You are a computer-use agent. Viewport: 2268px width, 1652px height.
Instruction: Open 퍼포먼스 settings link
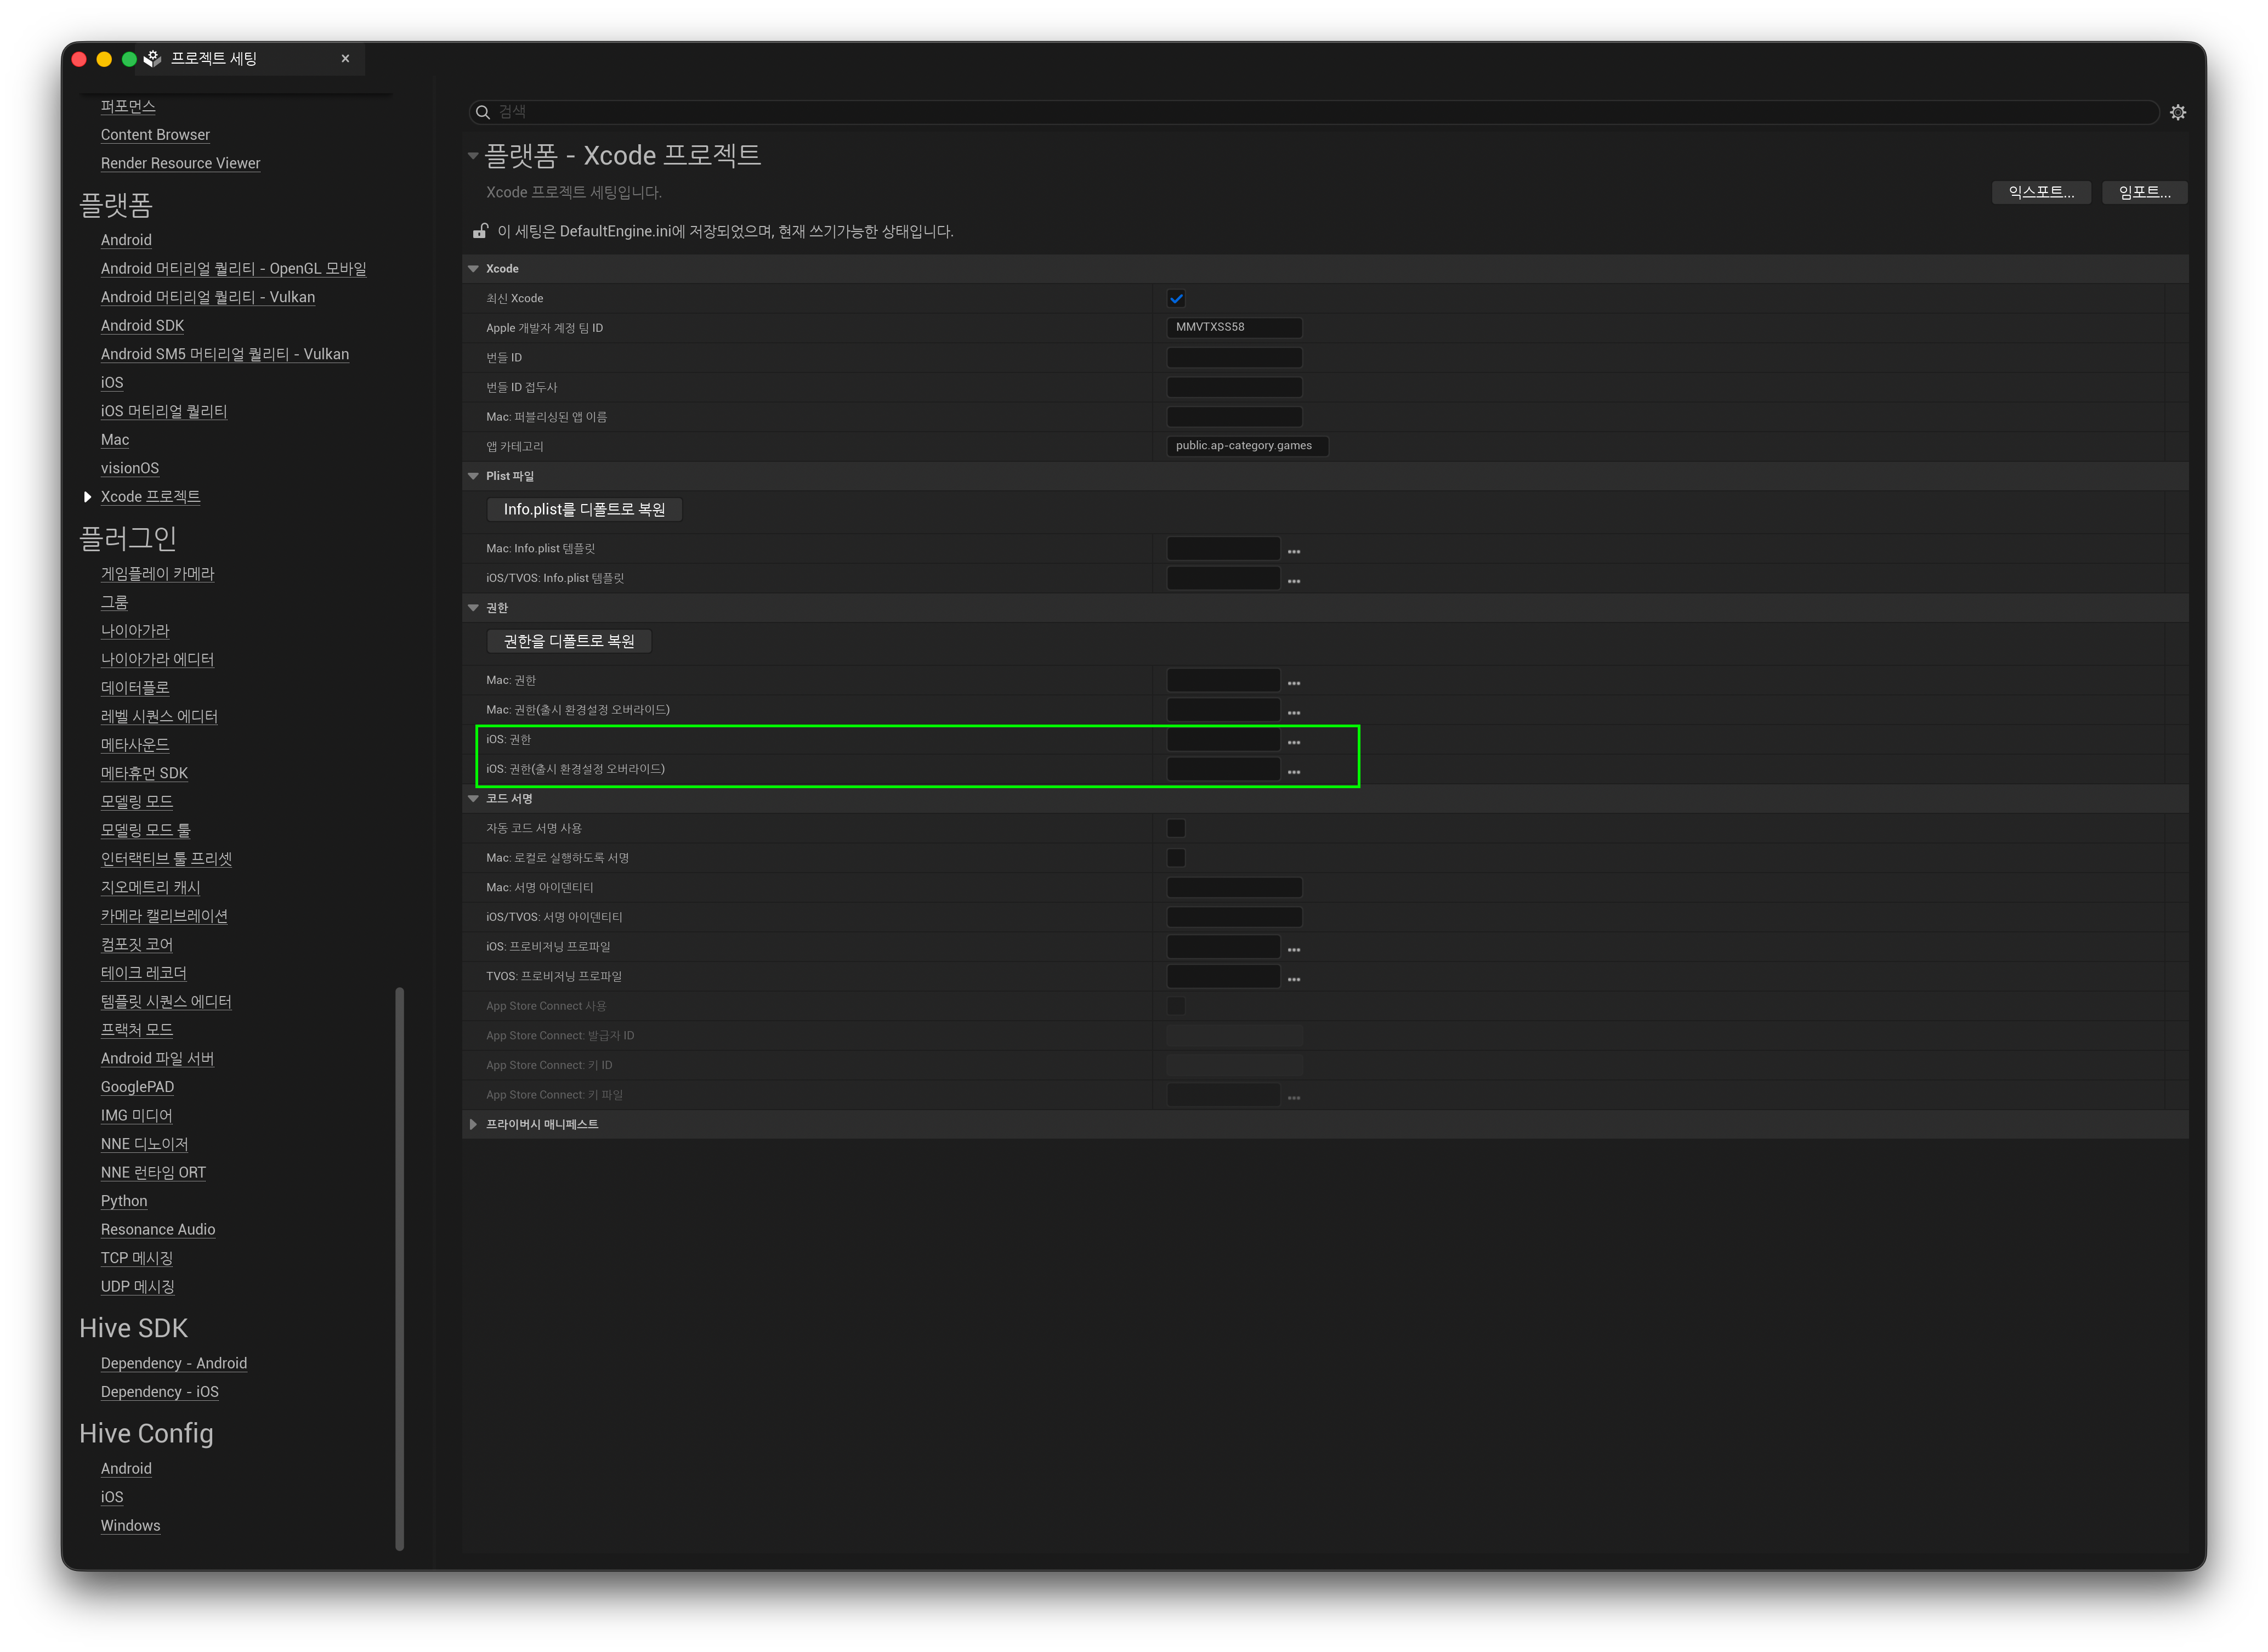point(128,106)
